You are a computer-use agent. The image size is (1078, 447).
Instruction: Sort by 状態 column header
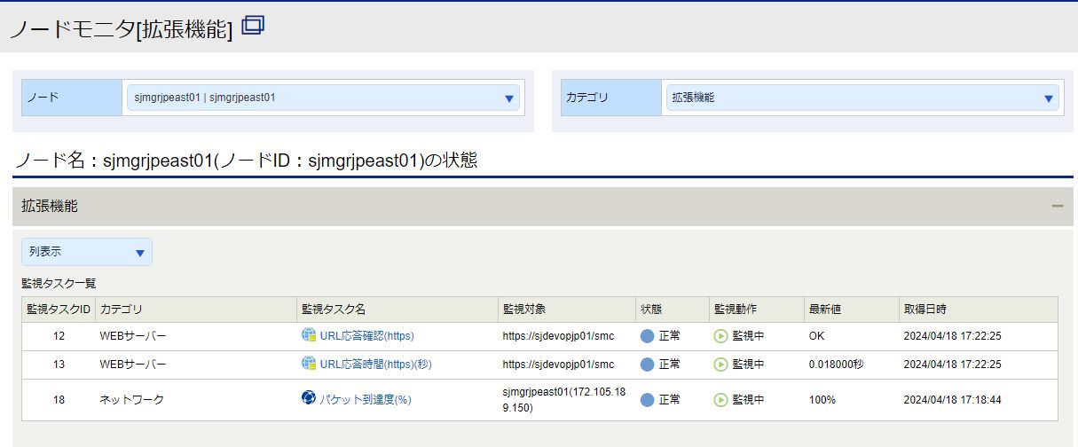coord(672,310)
